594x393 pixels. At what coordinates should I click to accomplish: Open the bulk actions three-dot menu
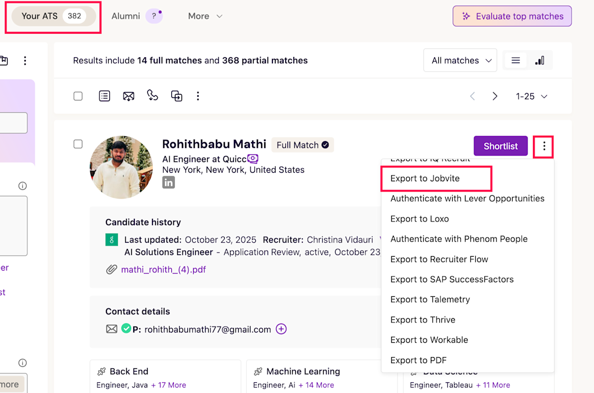(x=198, y=96)
